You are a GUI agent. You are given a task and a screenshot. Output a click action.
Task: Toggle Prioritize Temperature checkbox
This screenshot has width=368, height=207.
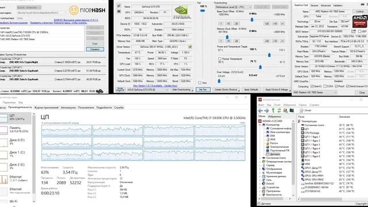[x=220, y=59]
